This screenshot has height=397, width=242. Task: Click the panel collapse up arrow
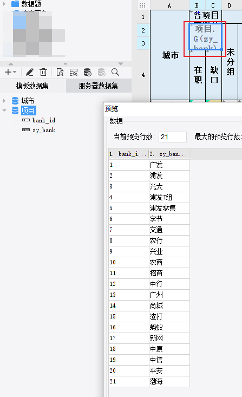pos(11,64)
